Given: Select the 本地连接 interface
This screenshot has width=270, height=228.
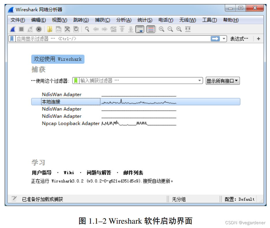Looking at the screenshot, I should (136, 102).
